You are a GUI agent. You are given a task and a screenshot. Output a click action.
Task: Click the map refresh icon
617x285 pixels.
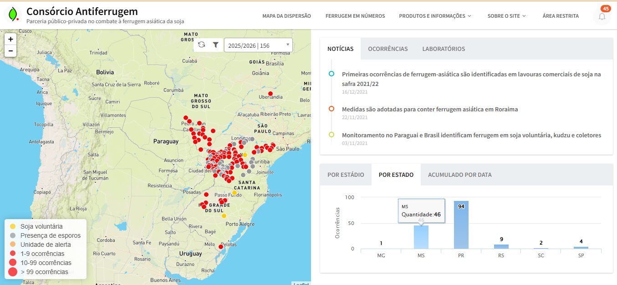pyautogui.click(x=202, y=45)
